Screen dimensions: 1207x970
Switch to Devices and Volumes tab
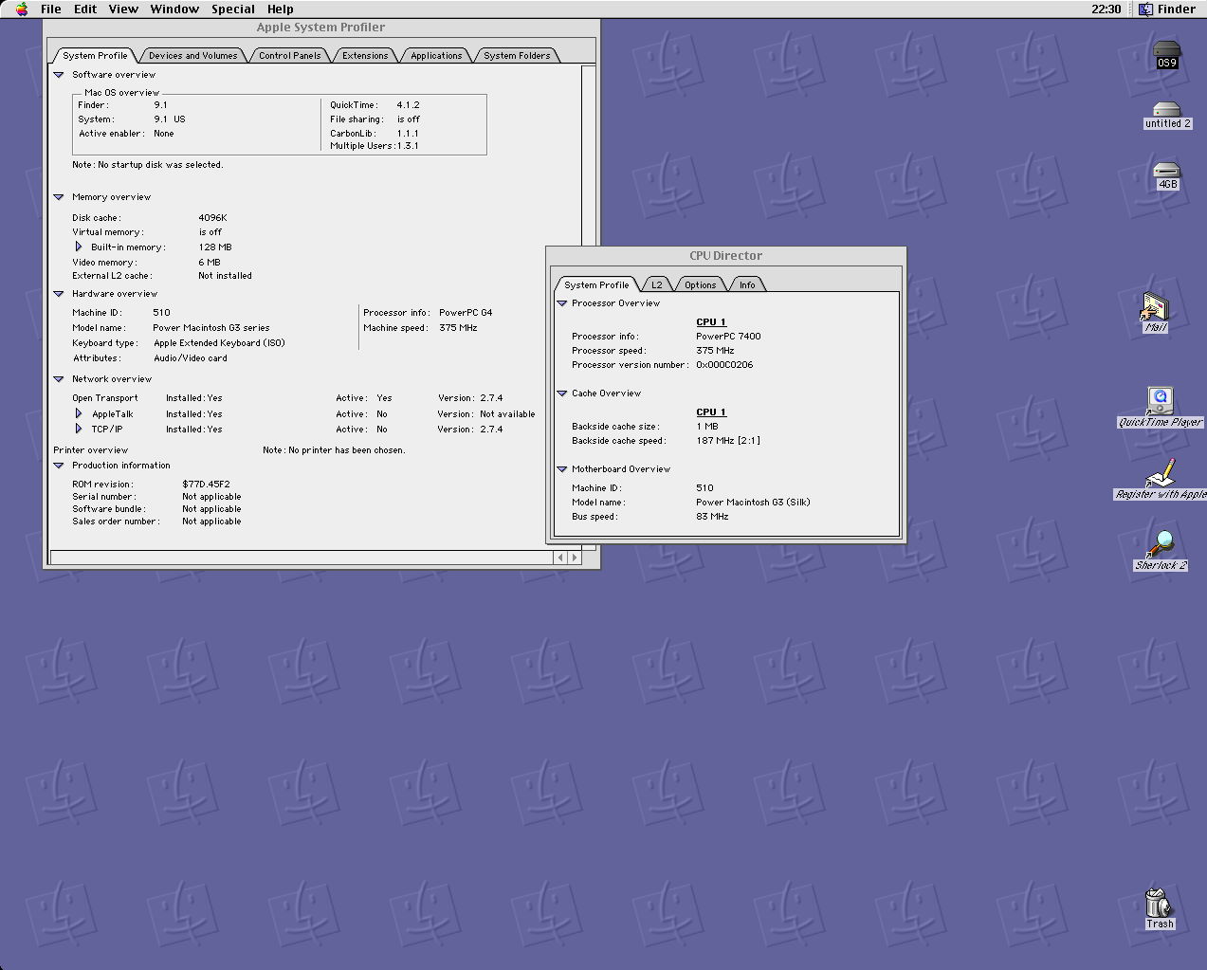pos(193,56)
